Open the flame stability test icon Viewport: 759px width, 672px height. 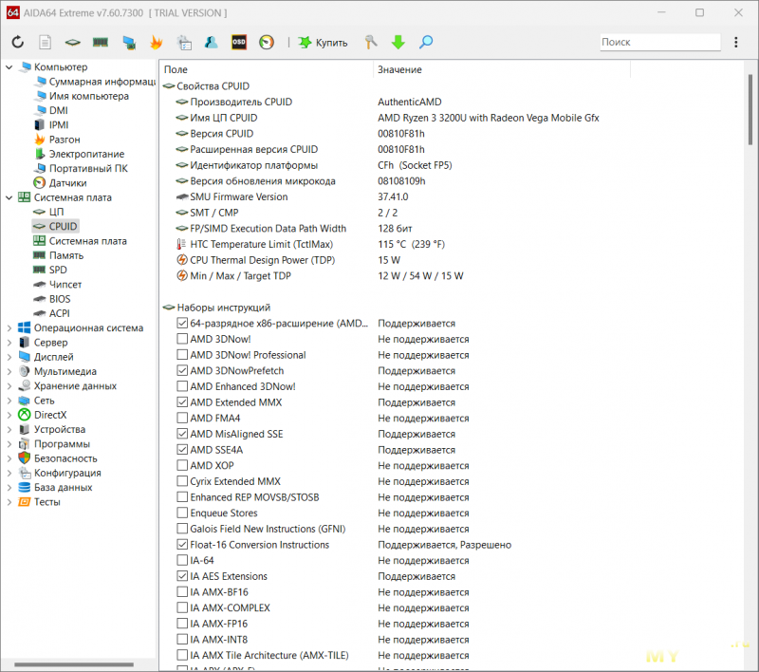(156, 42)
